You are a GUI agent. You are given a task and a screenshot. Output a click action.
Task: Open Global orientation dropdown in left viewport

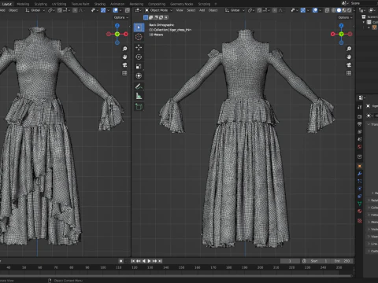coord(35,10)
